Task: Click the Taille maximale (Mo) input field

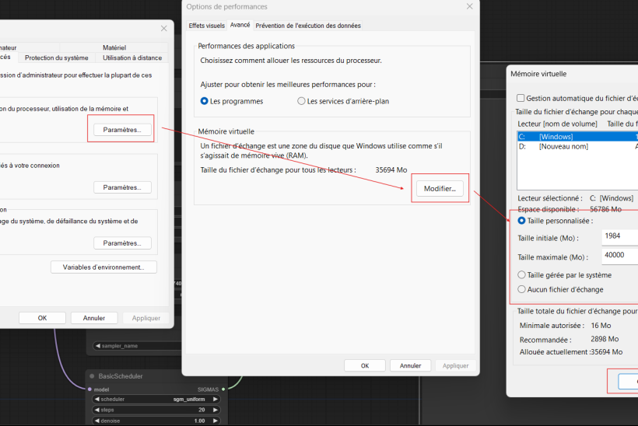Action: pos(619,256)
